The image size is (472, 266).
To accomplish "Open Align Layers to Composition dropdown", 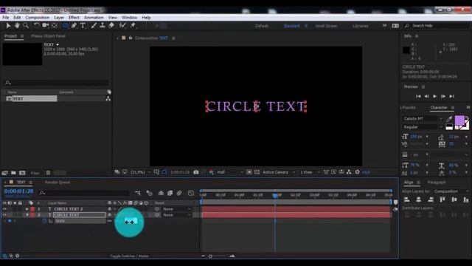I will click(451, 191).
